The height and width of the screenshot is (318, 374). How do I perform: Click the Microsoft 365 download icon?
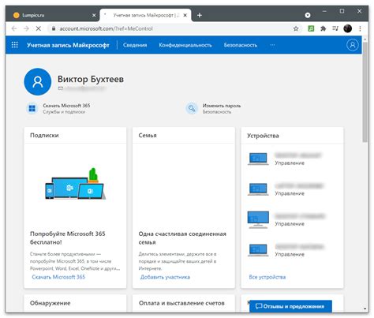coord(32,108)
